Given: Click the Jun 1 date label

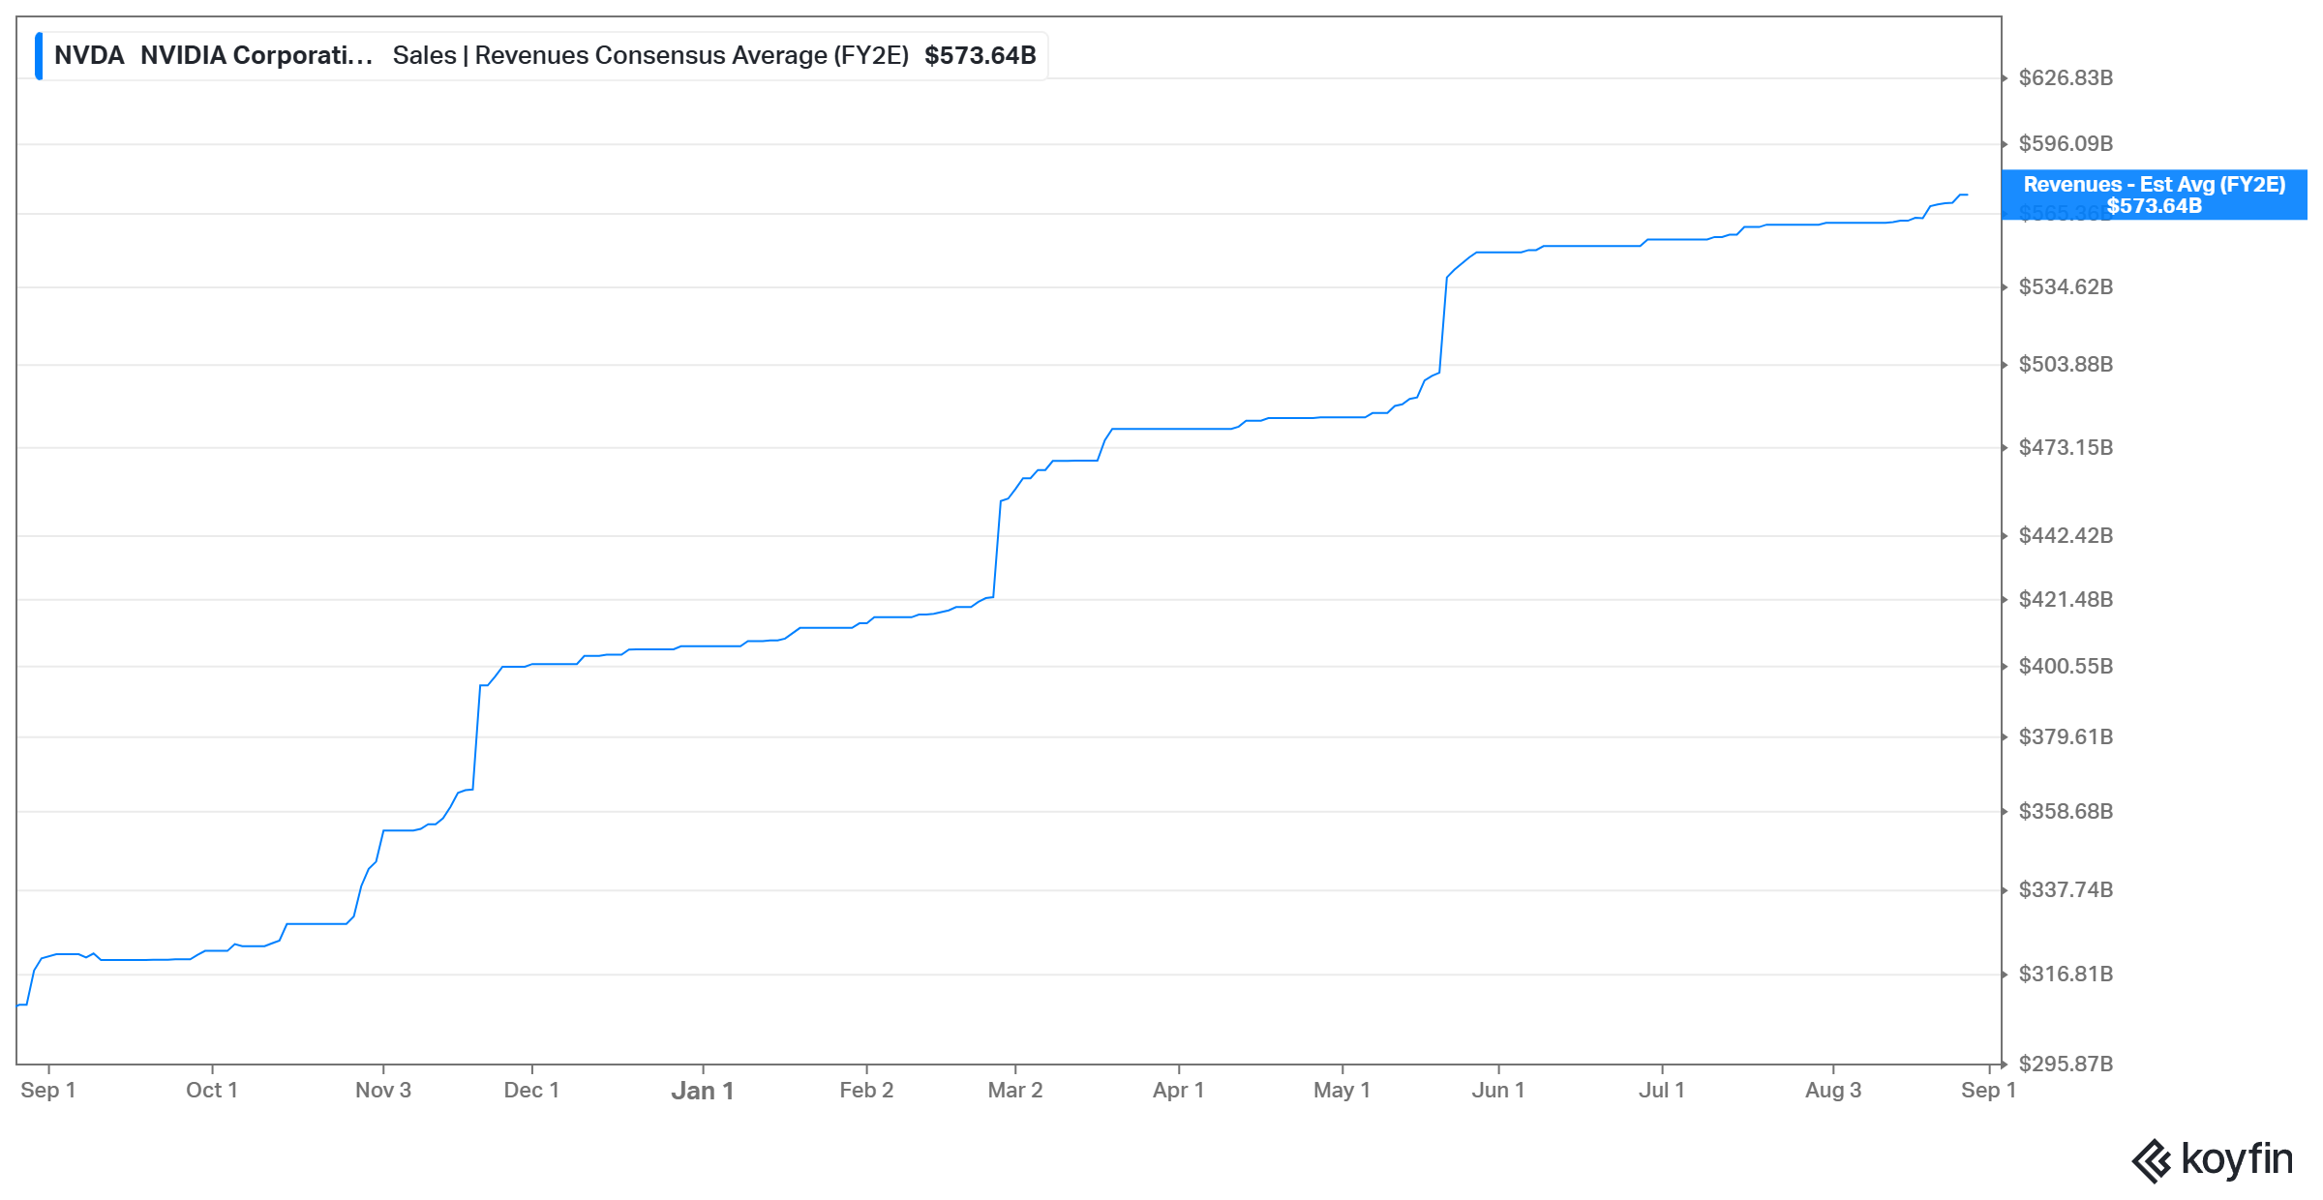Looking at the screenshot, I should point(1498,1091).
